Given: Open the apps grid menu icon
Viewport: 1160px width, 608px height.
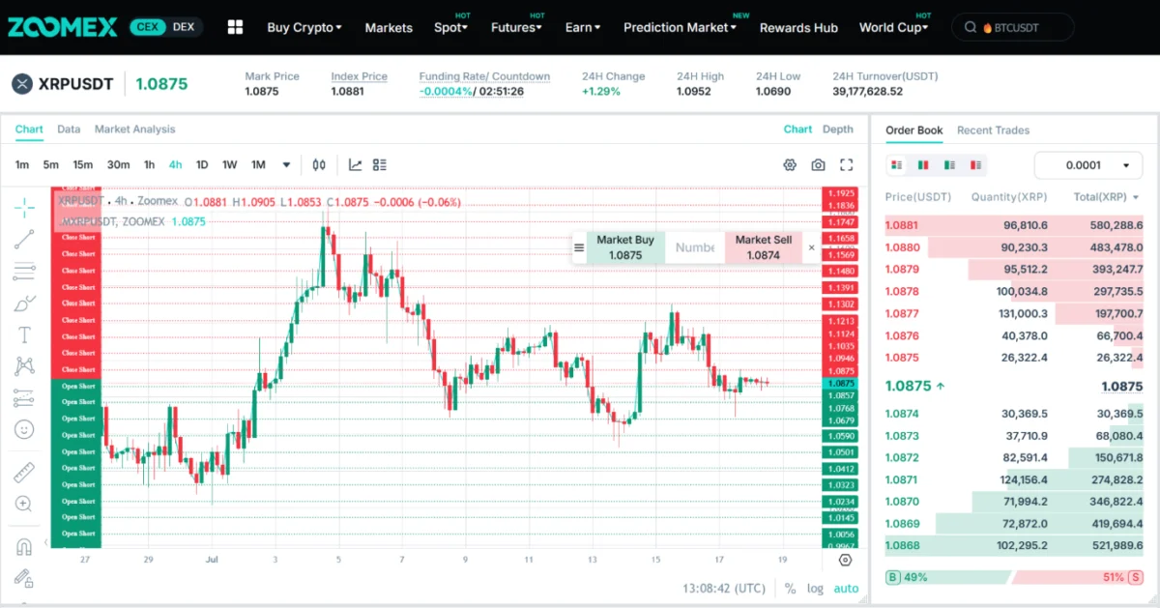Looking at the screenshot, I should (x=235, y=27).
